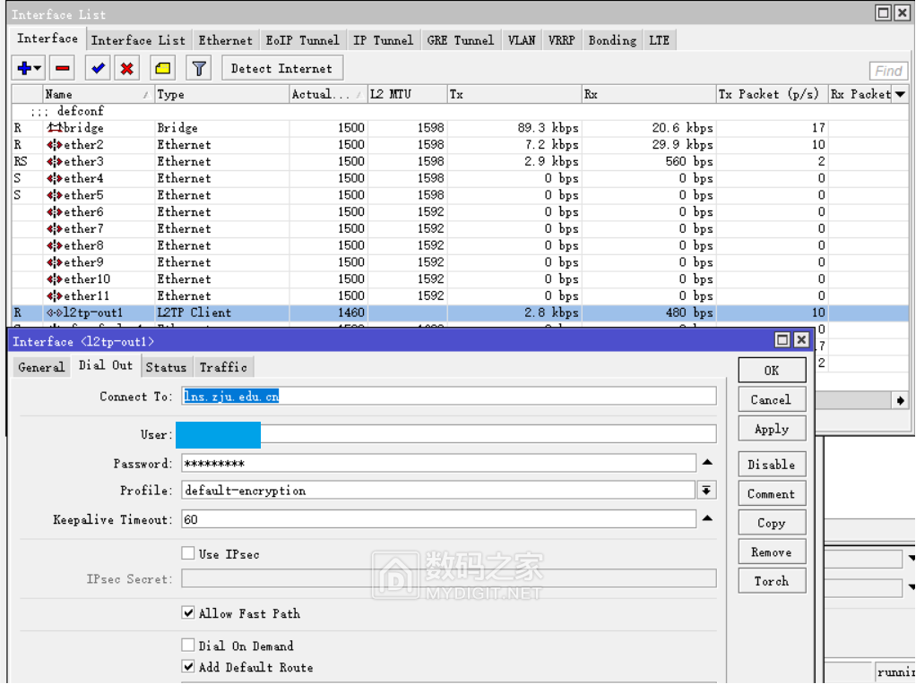Screen dimensions: 916x684
Task: Click the ether8 interface icon
Action: coord(55,245)
